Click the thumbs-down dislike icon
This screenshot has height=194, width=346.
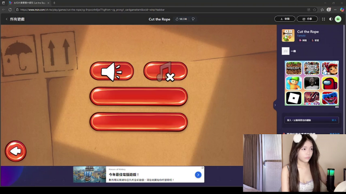click(193, 19)
